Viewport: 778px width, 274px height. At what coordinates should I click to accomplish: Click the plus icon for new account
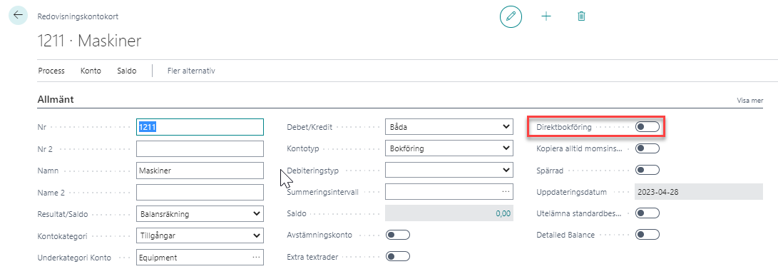pos(546,16)
